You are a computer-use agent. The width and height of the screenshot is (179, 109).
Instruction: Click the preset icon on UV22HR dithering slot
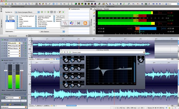[19, 98]
